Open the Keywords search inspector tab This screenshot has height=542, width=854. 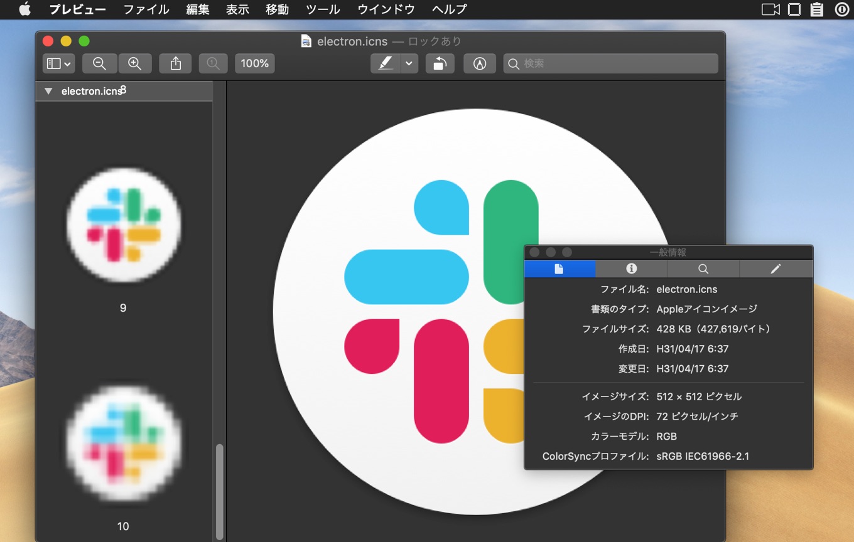[x=703, y=268]
